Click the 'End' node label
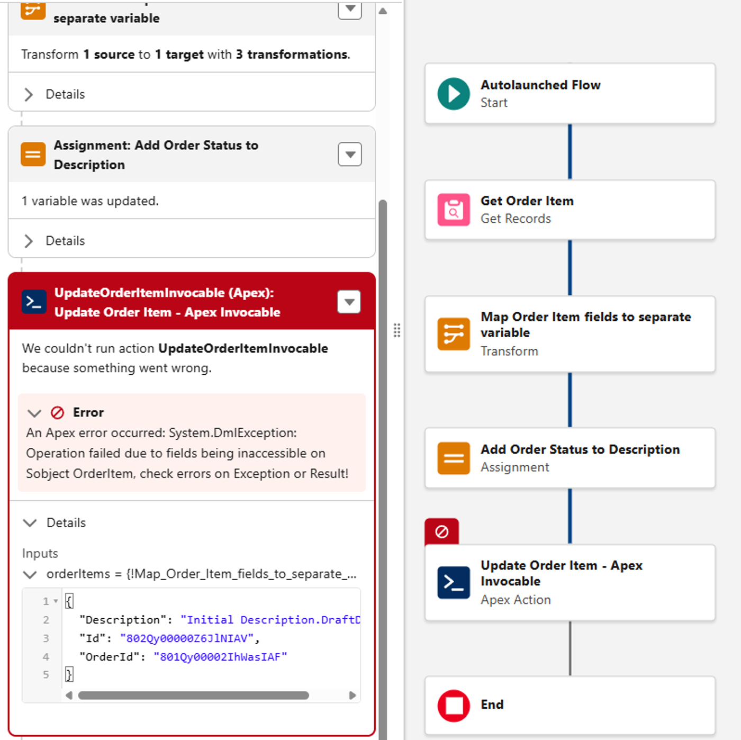Viewport: 741px width, 740px height. coord(492,705)
